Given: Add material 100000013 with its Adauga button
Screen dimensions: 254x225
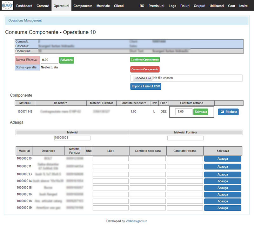Looking at the screenshot, I should point(223,175).
